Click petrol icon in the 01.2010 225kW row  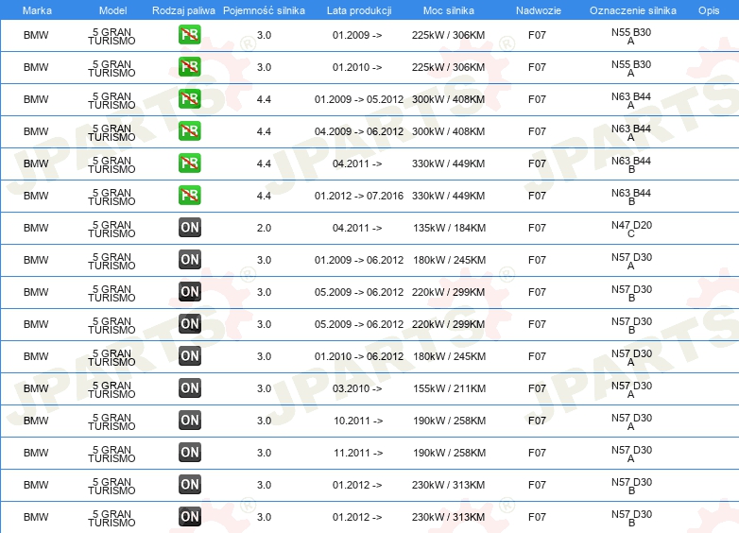point(189,67)
